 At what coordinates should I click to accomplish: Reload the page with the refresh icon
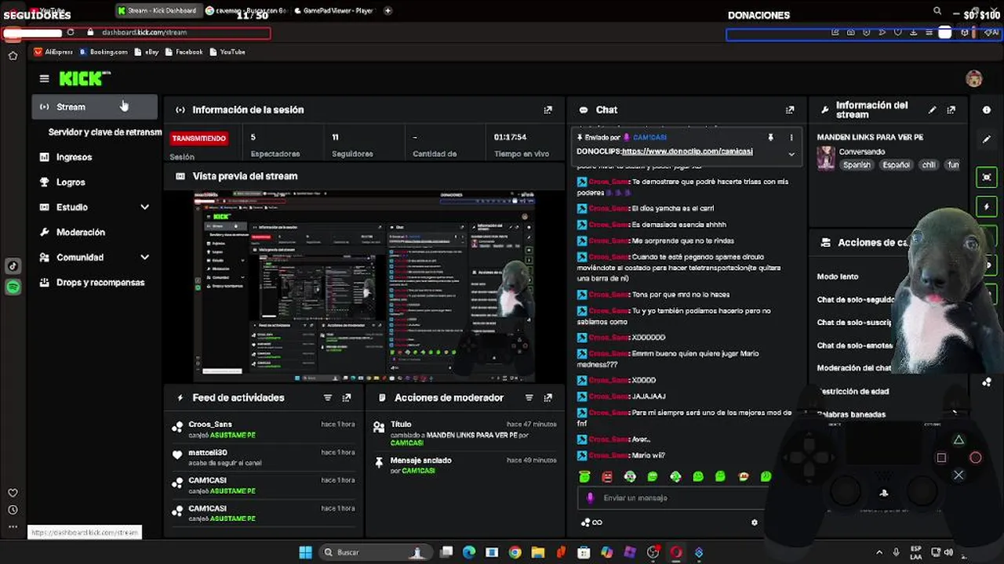click(x=71, y=32)
